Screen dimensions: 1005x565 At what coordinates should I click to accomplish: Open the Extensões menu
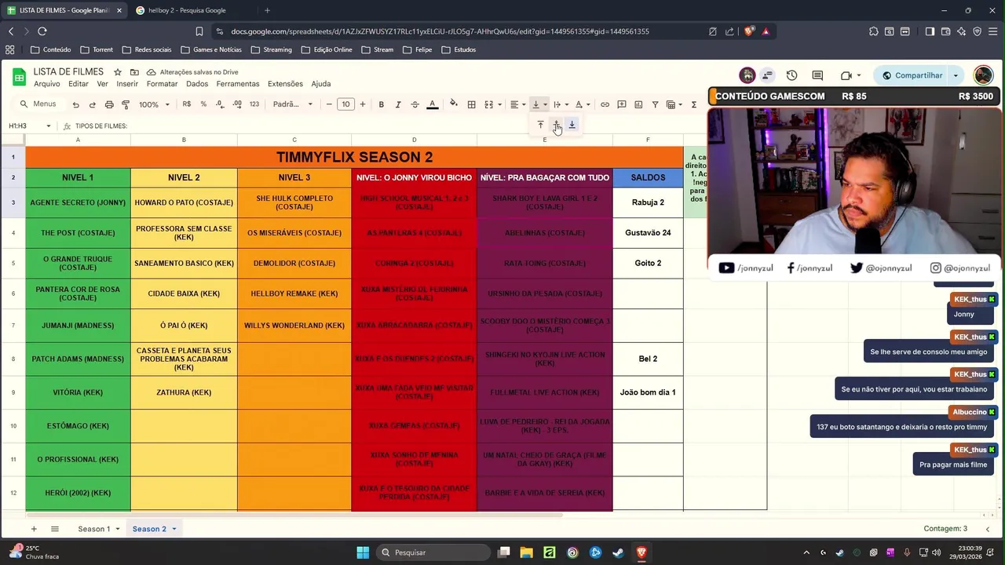(x=285, y=84)
